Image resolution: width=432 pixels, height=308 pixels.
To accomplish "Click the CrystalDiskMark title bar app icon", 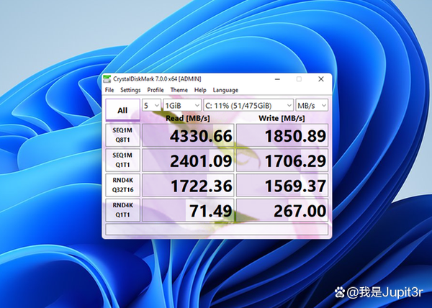I will coord(107,78).
